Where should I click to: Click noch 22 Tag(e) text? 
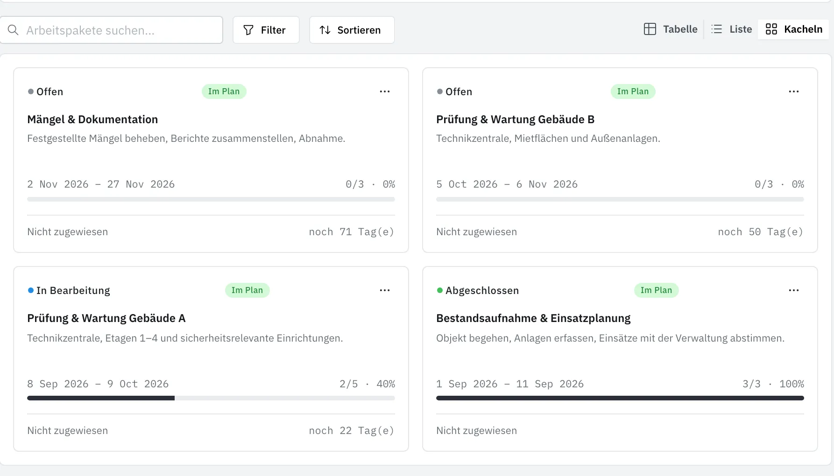(352, 431)
